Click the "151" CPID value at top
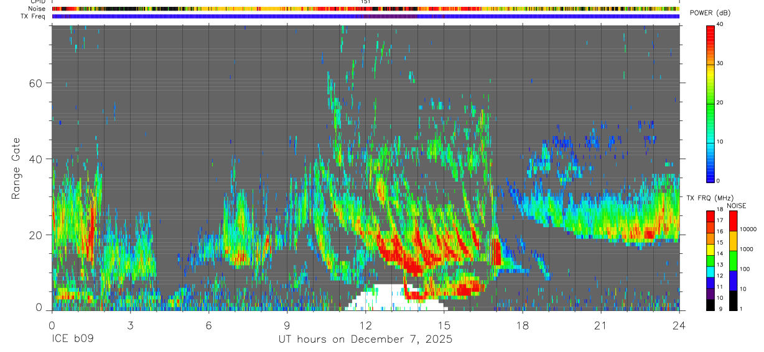The height and width of the screenshot is (352, 764). [x=365, y=2]
